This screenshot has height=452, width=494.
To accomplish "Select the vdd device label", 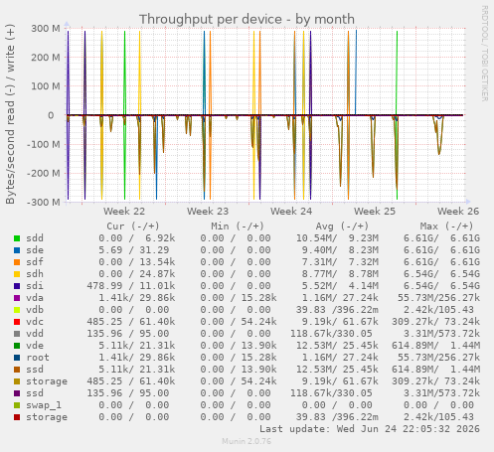I will click(x=35, y=334).
